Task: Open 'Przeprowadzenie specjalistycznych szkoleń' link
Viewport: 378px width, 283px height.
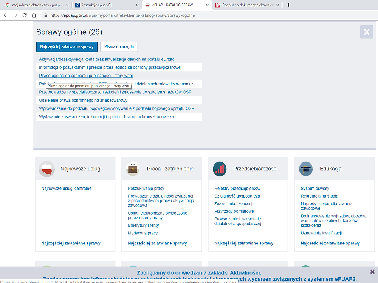Action: 115,92
